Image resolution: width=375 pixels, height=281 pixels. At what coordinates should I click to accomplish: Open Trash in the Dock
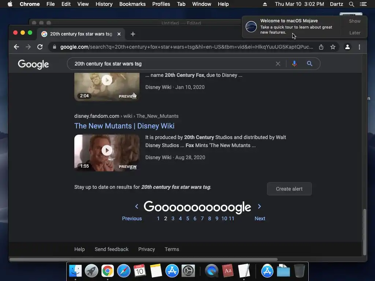(299, 271)
